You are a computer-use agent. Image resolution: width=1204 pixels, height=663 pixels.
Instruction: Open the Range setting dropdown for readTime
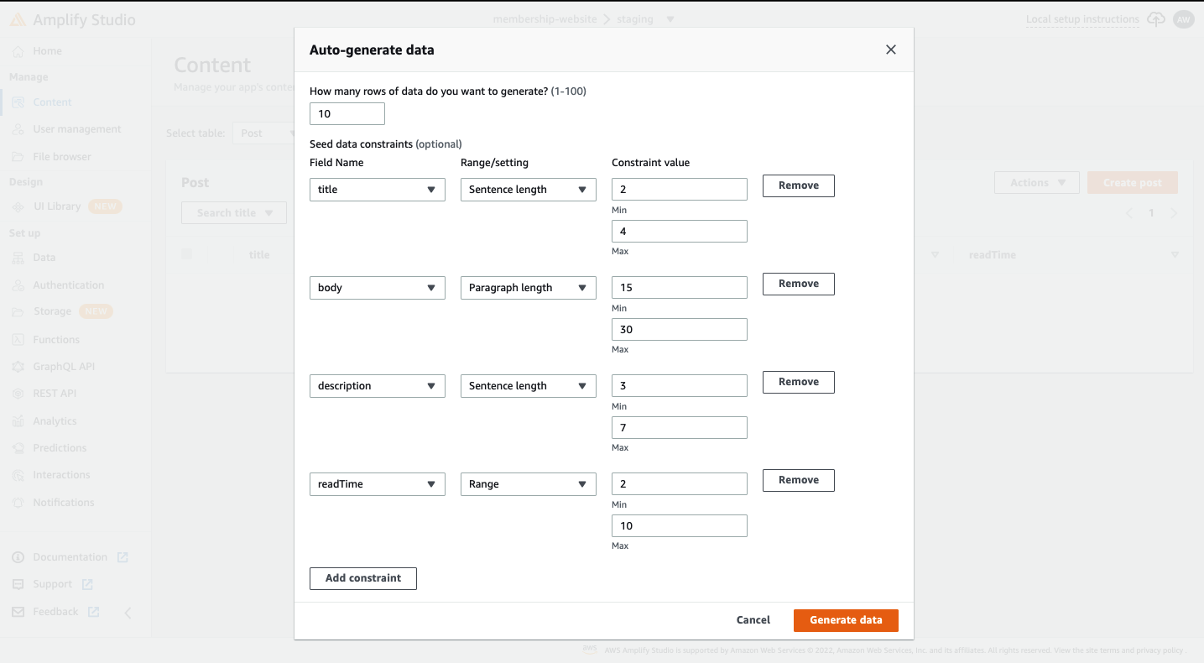pos(529,484)
